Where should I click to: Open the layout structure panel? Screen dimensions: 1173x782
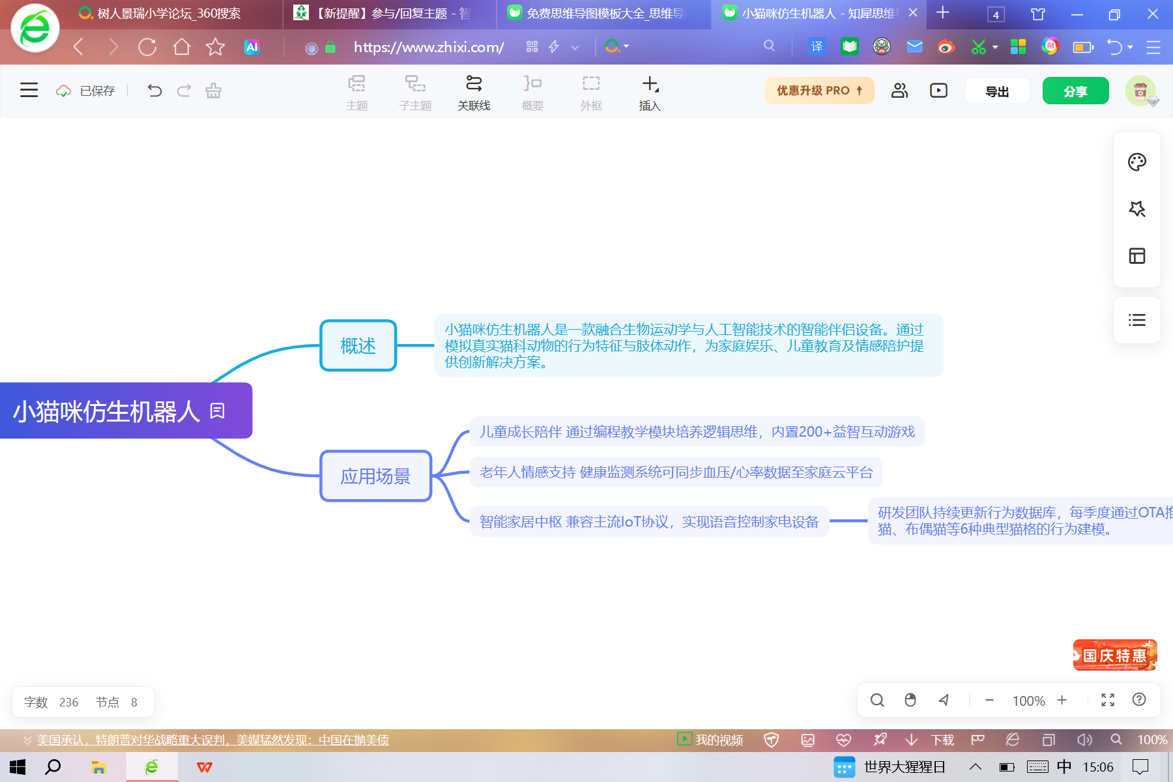coord(1137,256)
